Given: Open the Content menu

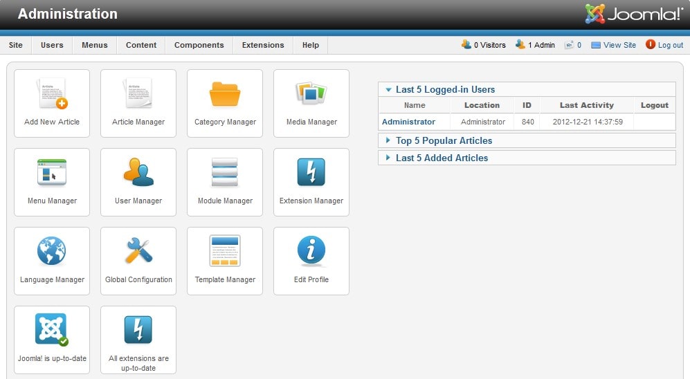Looking at the screenshot, I should 141,45.
